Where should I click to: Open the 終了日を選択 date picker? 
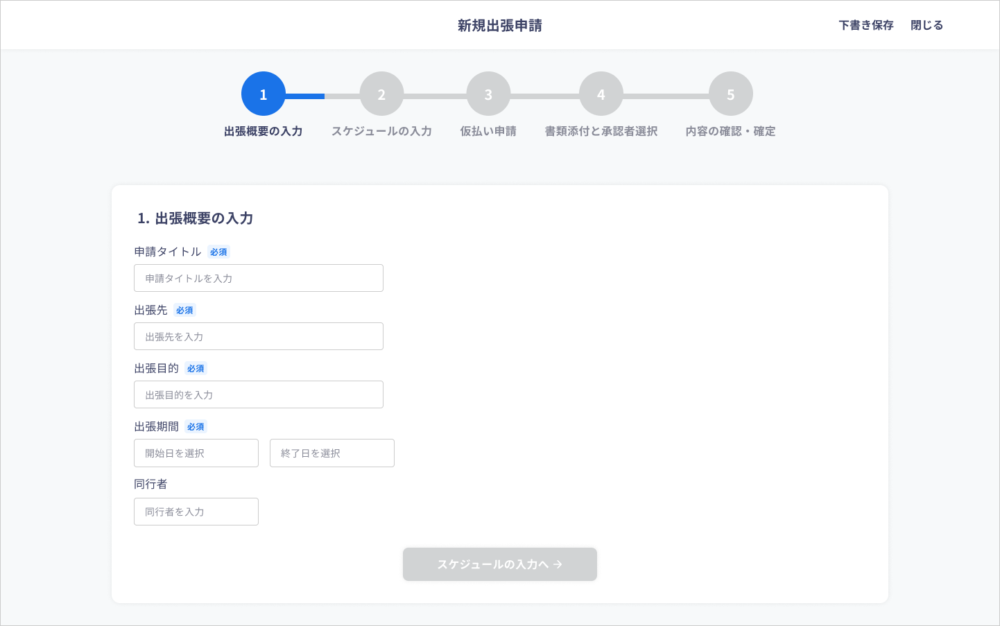click(331, 453)
